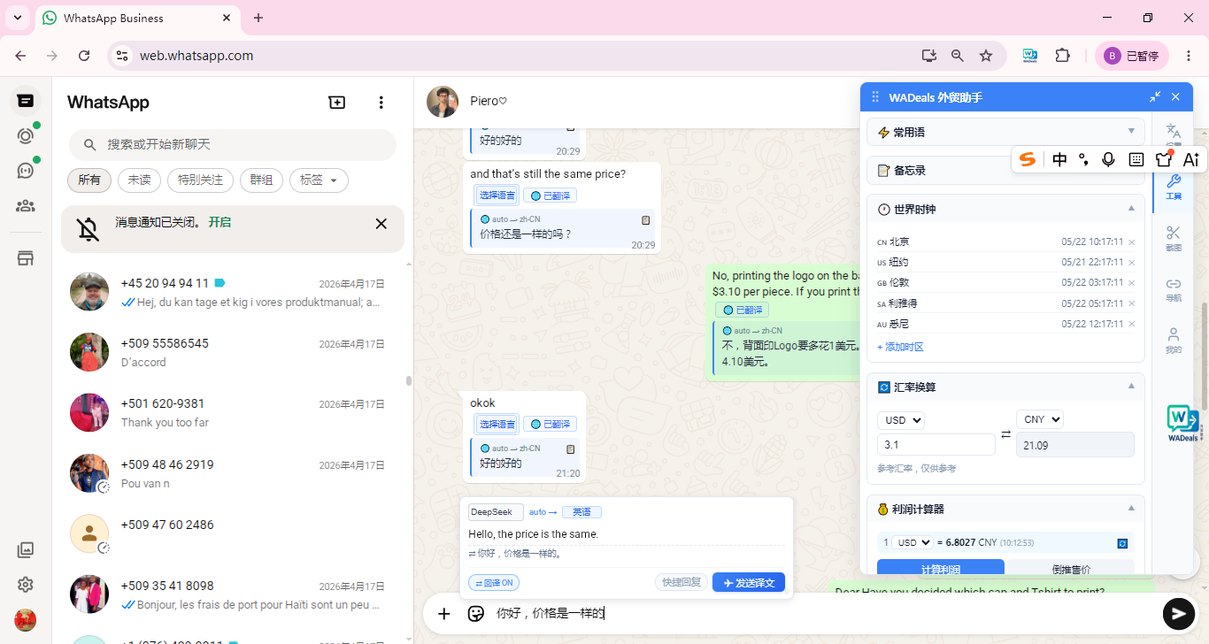Close the notifications-off banner
Image resolution: width=1209 pixels, height=644 pixels.
point(381,224)
